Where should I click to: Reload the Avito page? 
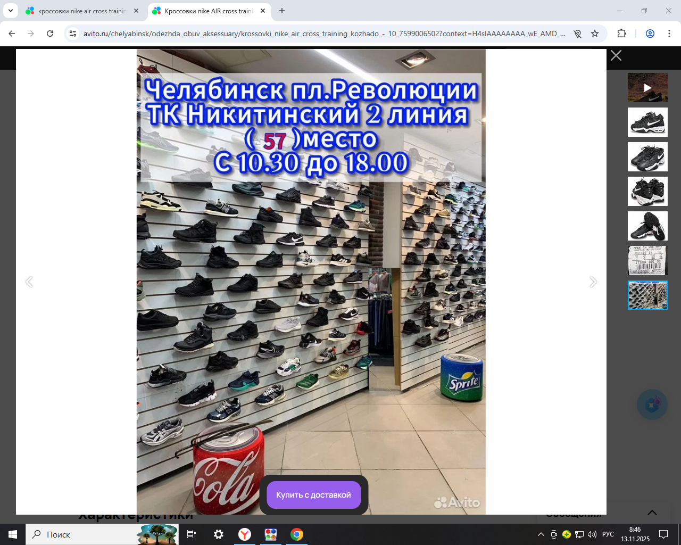coord(50,34)
